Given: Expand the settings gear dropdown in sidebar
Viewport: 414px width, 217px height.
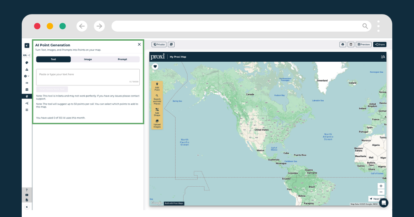Looking at the screenshot, I should [x=27, y=76].
